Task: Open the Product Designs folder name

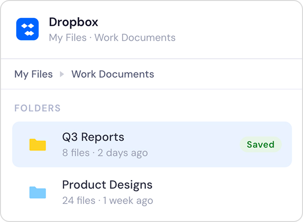Action: 107,185
